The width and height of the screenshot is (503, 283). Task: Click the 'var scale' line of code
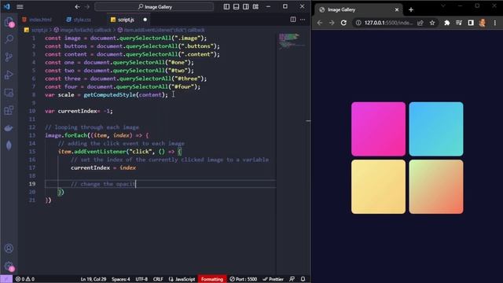click(x=106, y=94)
